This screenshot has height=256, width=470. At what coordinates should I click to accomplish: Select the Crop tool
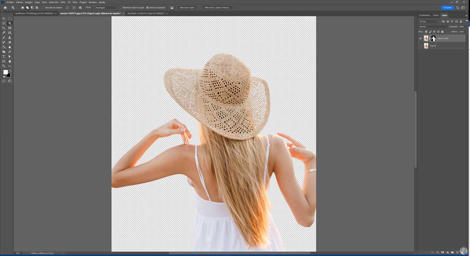tap(4, 28)
